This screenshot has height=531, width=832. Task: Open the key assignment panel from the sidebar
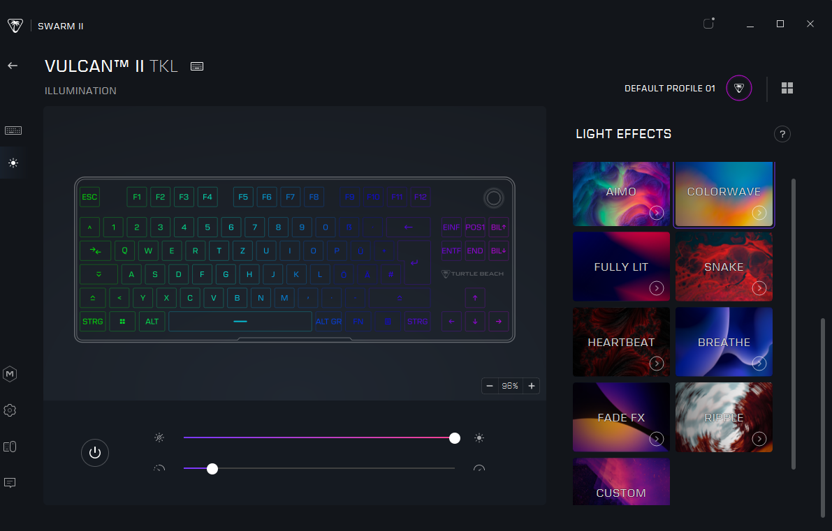[13, 130]
